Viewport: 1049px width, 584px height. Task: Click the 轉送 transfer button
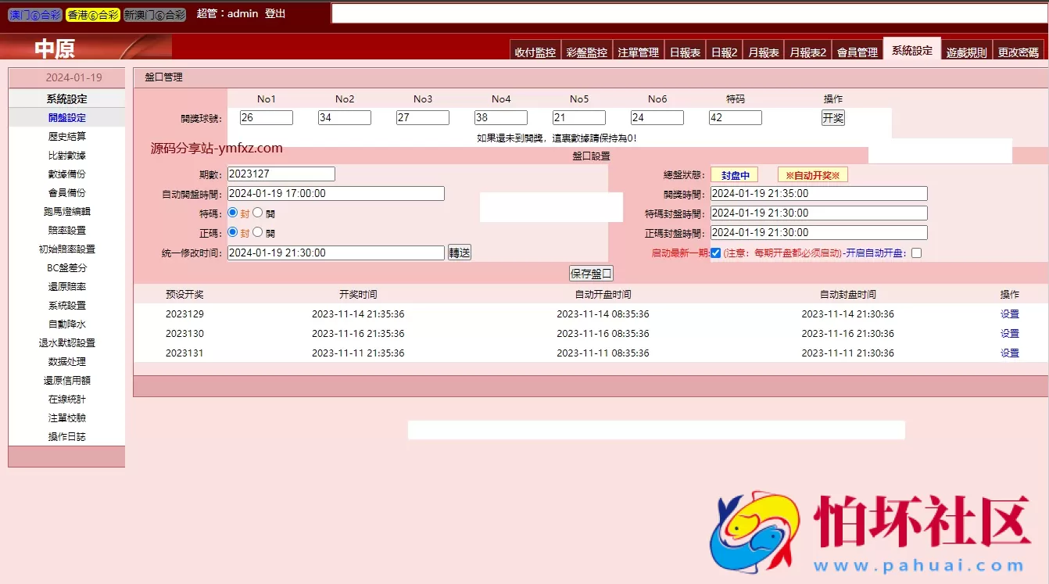[x=459, y=252]
